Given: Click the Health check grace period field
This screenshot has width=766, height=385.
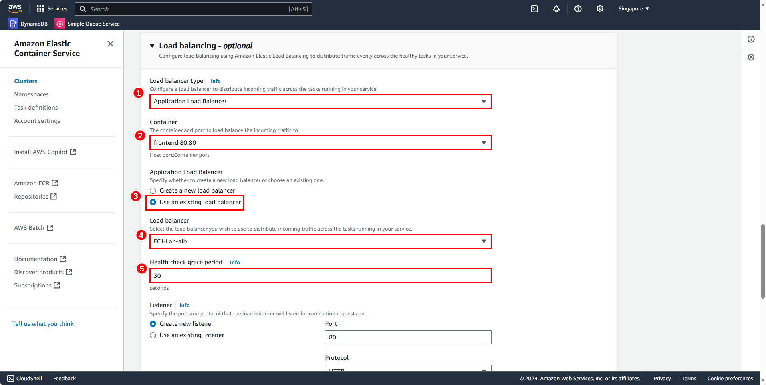Looking at the screenshot, I should 320,276.
